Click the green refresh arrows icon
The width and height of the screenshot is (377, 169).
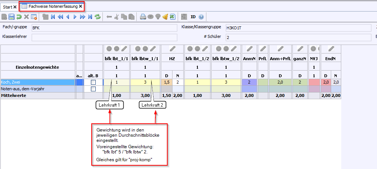click(x=98, y=17)
